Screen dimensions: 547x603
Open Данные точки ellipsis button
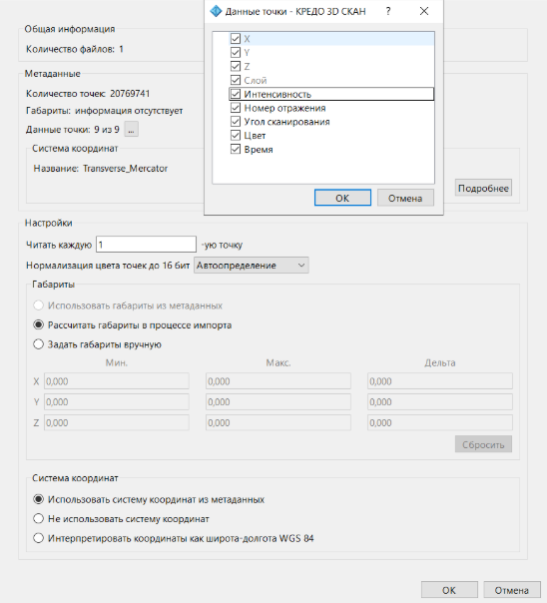pyautogui.click(x=131, y=130)
